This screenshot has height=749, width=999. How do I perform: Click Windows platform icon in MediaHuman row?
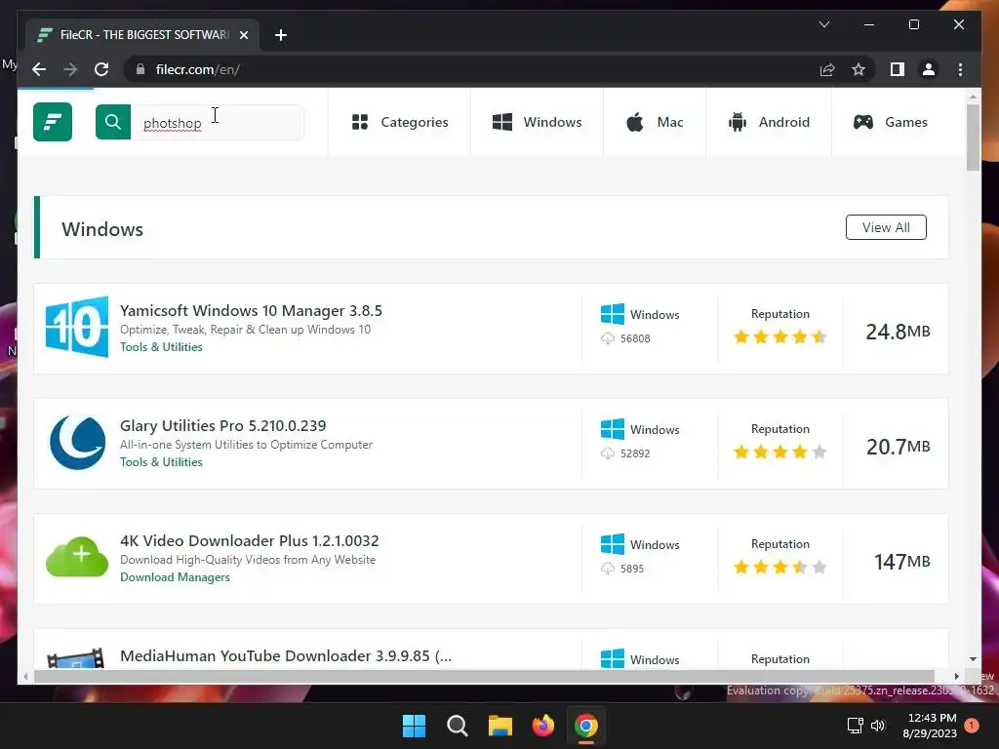pyautogui.click(x=613, y=658)
